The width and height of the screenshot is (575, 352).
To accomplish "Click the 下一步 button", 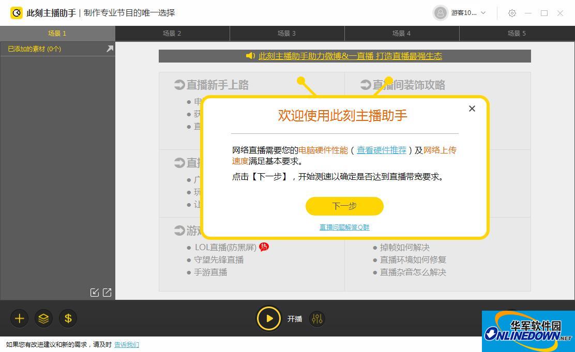I will 344,206.
